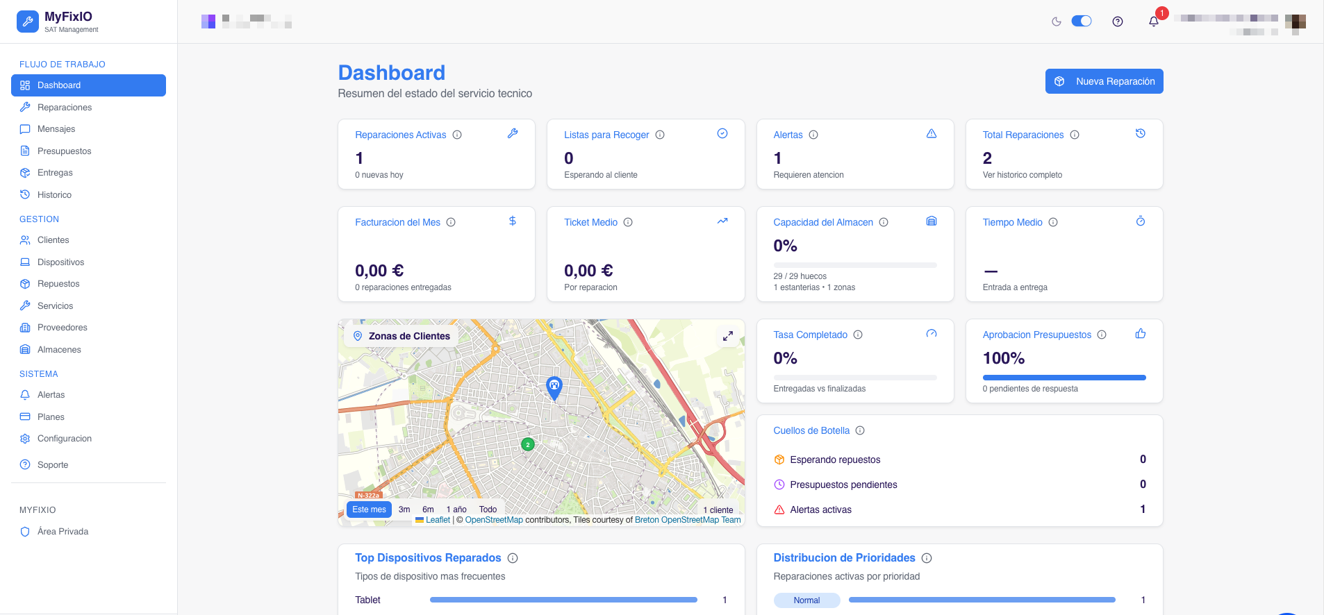This screenshot has width=1324, height=615.
Task: Click info icon beside Cuellos de Botella
Action: pyautogui.click(x=860, y=430)
